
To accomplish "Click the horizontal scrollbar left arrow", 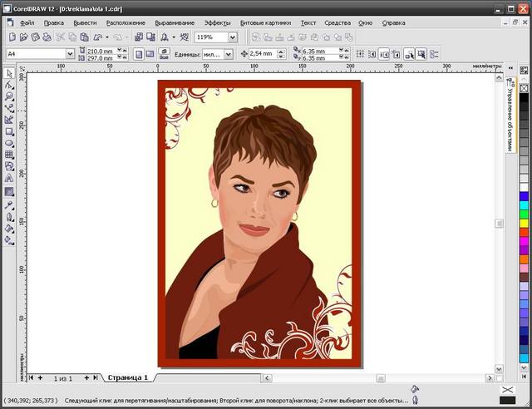I will tap(267, 377).
